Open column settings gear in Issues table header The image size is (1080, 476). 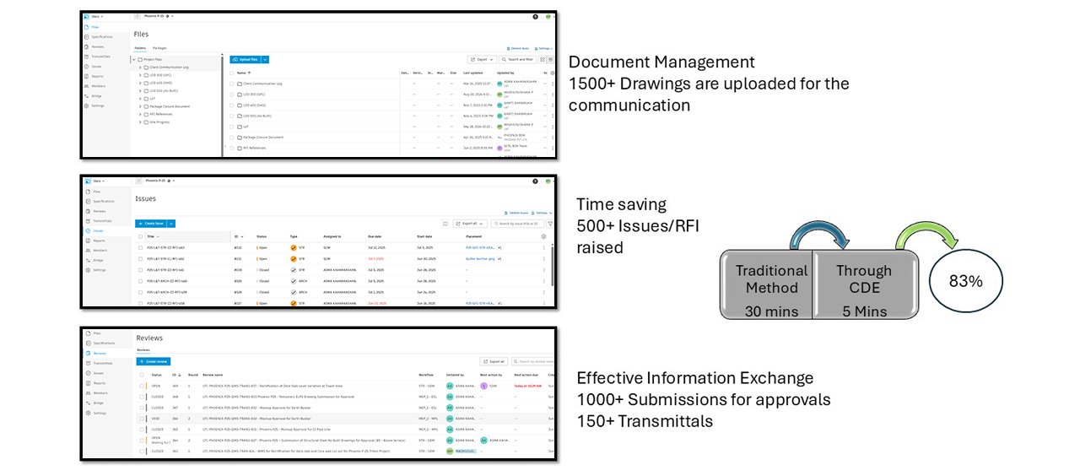(543, 236)
